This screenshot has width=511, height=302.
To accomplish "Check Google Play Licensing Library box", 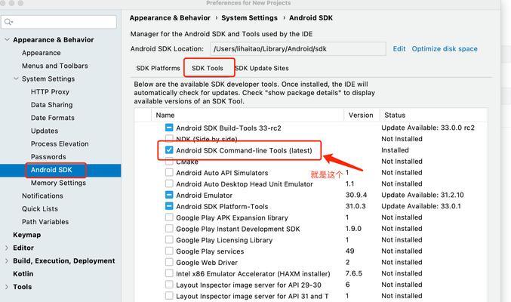I will (x=169, y=239).
